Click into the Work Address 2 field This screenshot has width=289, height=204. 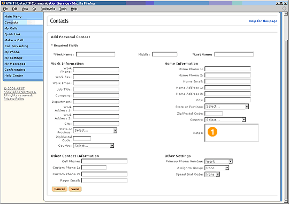click(x=96, y=116)
